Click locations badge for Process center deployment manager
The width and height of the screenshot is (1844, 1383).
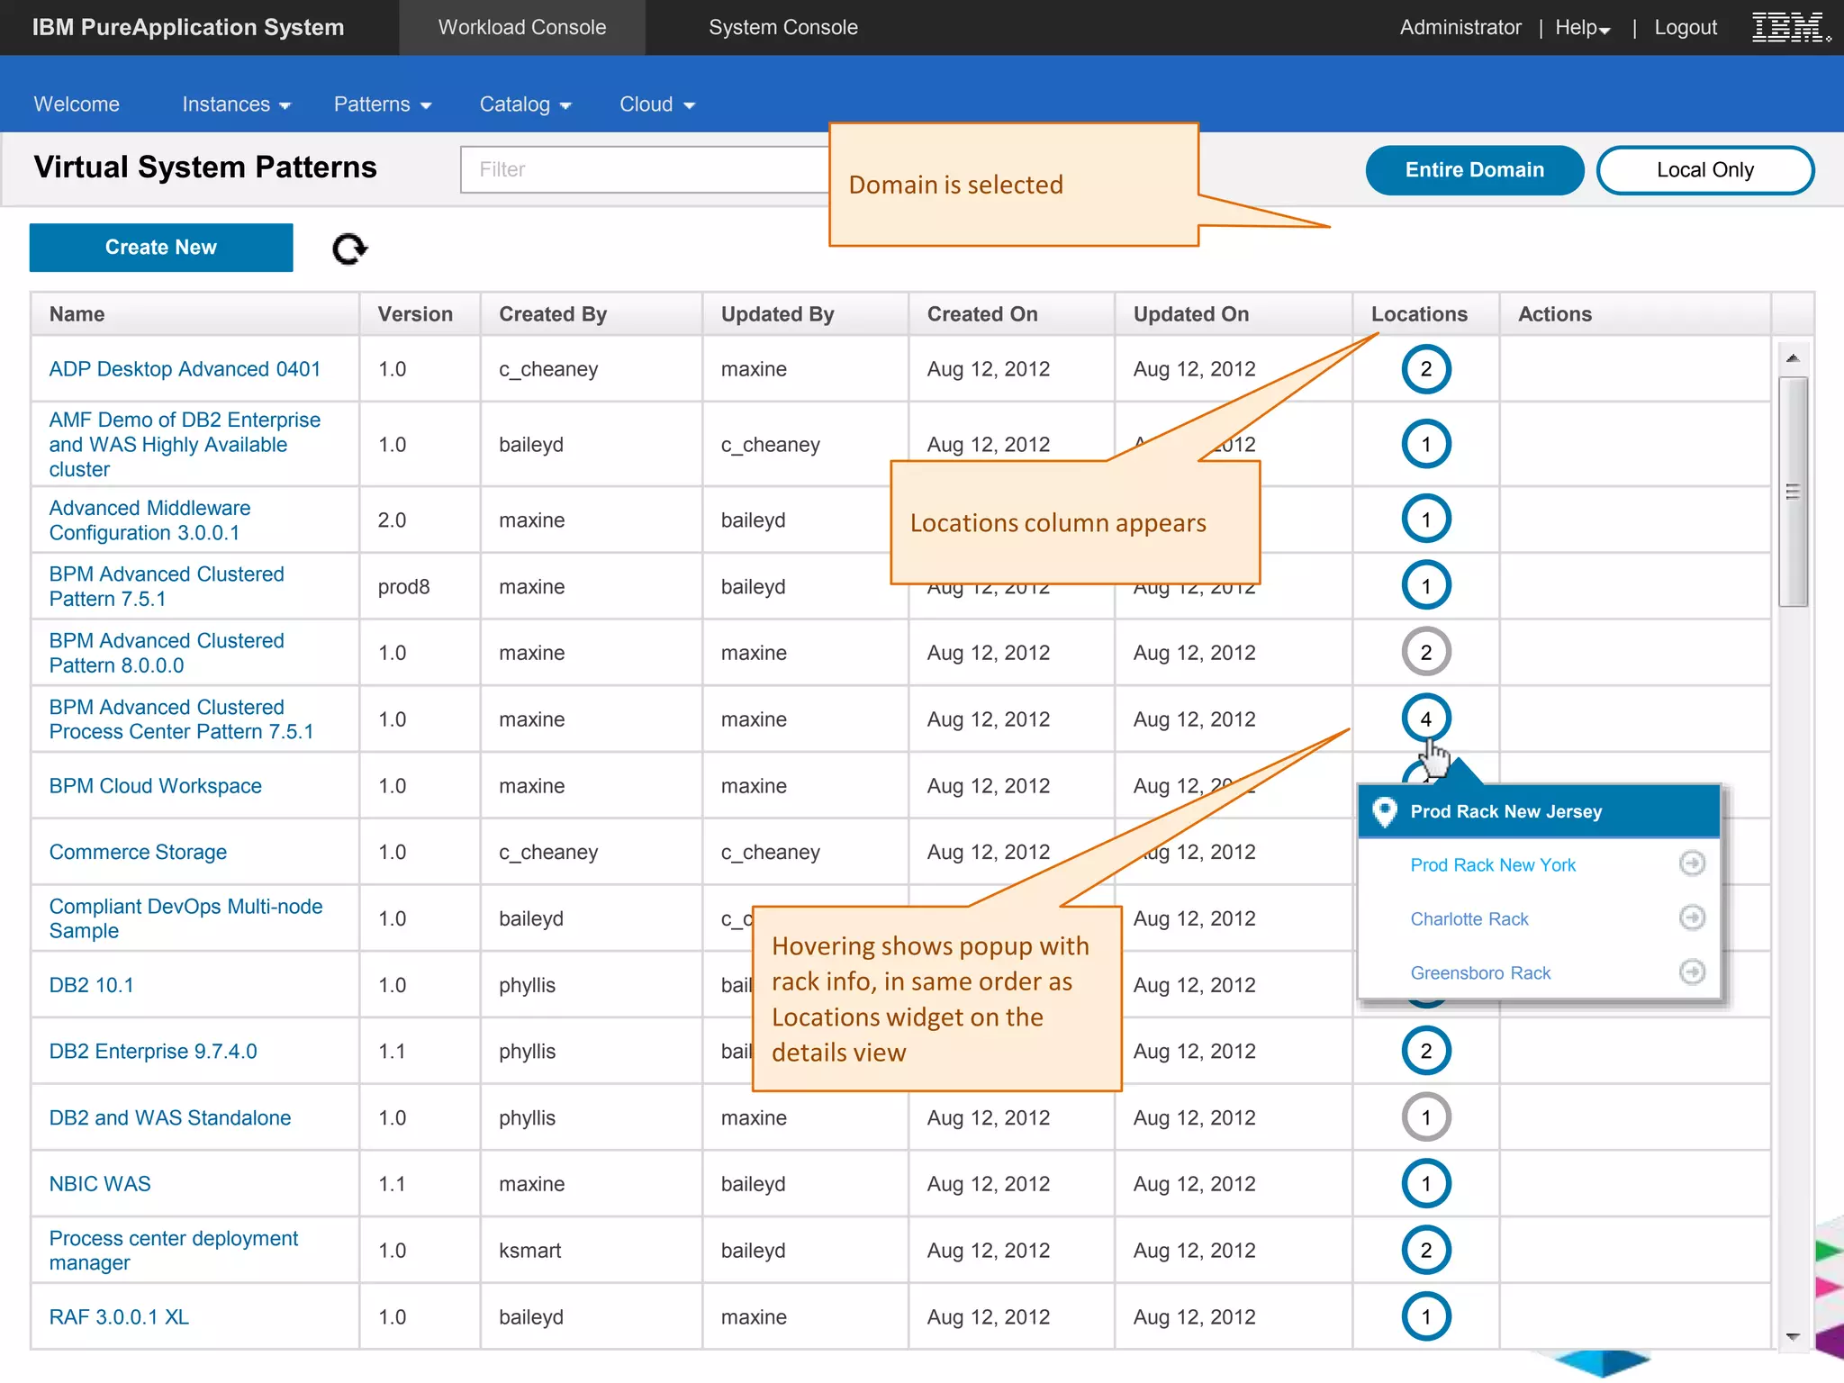coord(1426,1250)
